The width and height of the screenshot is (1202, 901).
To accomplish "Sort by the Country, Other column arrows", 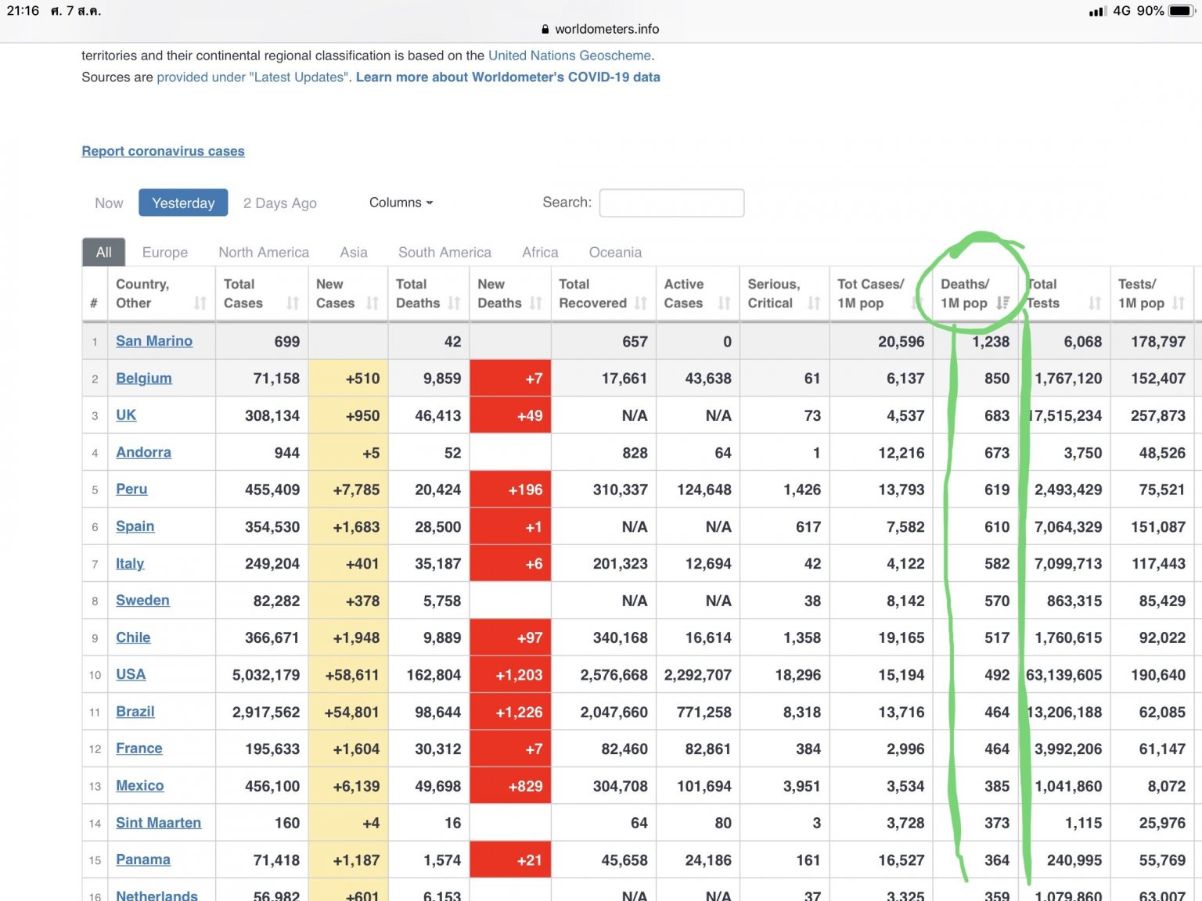I will [200, 303].
